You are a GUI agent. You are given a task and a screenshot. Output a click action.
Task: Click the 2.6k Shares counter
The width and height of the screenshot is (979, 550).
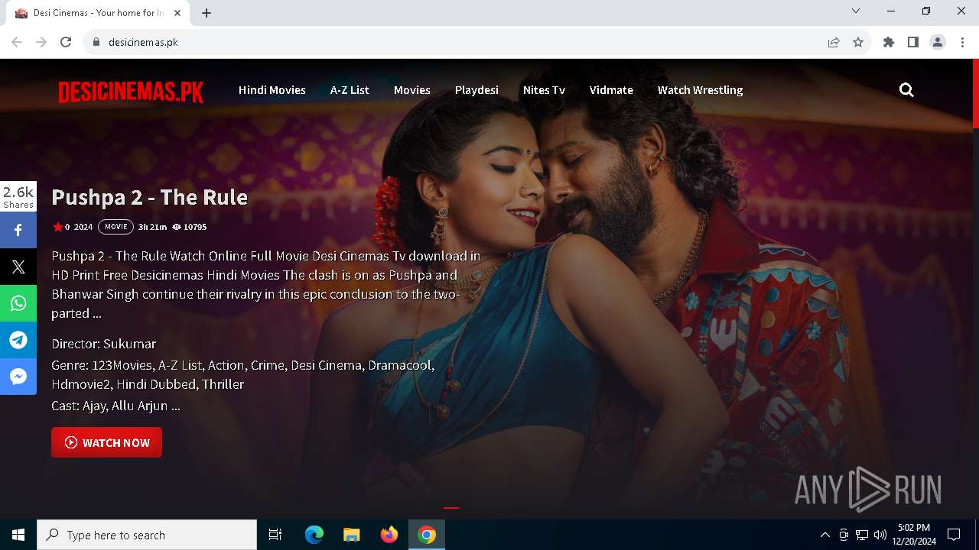click(18, 196)
